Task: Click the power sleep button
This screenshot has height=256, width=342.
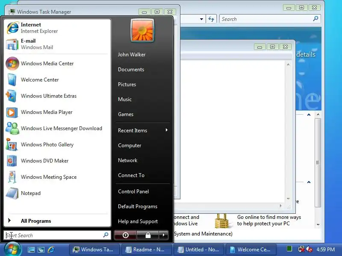Action: 126,235
